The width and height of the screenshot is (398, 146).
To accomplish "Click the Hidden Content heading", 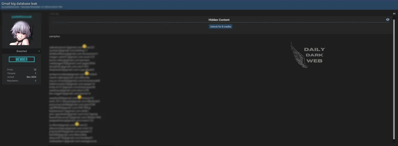I will click(x=219, y=20).
